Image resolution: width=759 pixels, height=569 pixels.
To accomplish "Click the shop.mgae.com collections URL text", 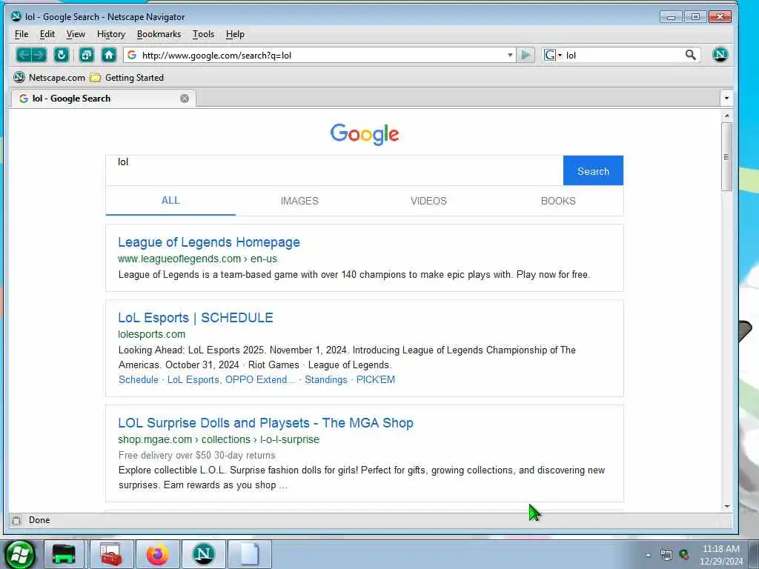I will [219, 440].
